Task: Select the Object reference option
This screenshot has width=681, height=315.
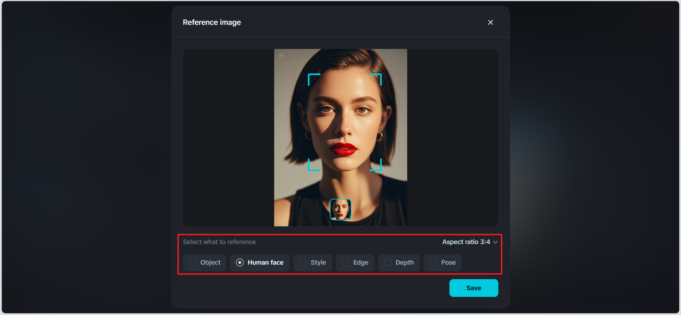Action: [x=205, y=262]
